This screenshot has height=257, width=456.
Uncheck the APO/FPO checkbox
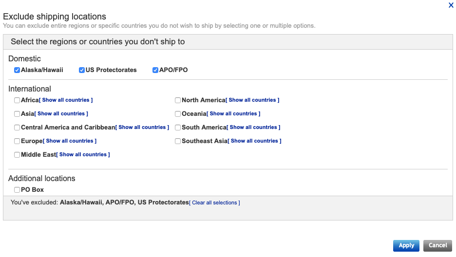tap(155, 70)
